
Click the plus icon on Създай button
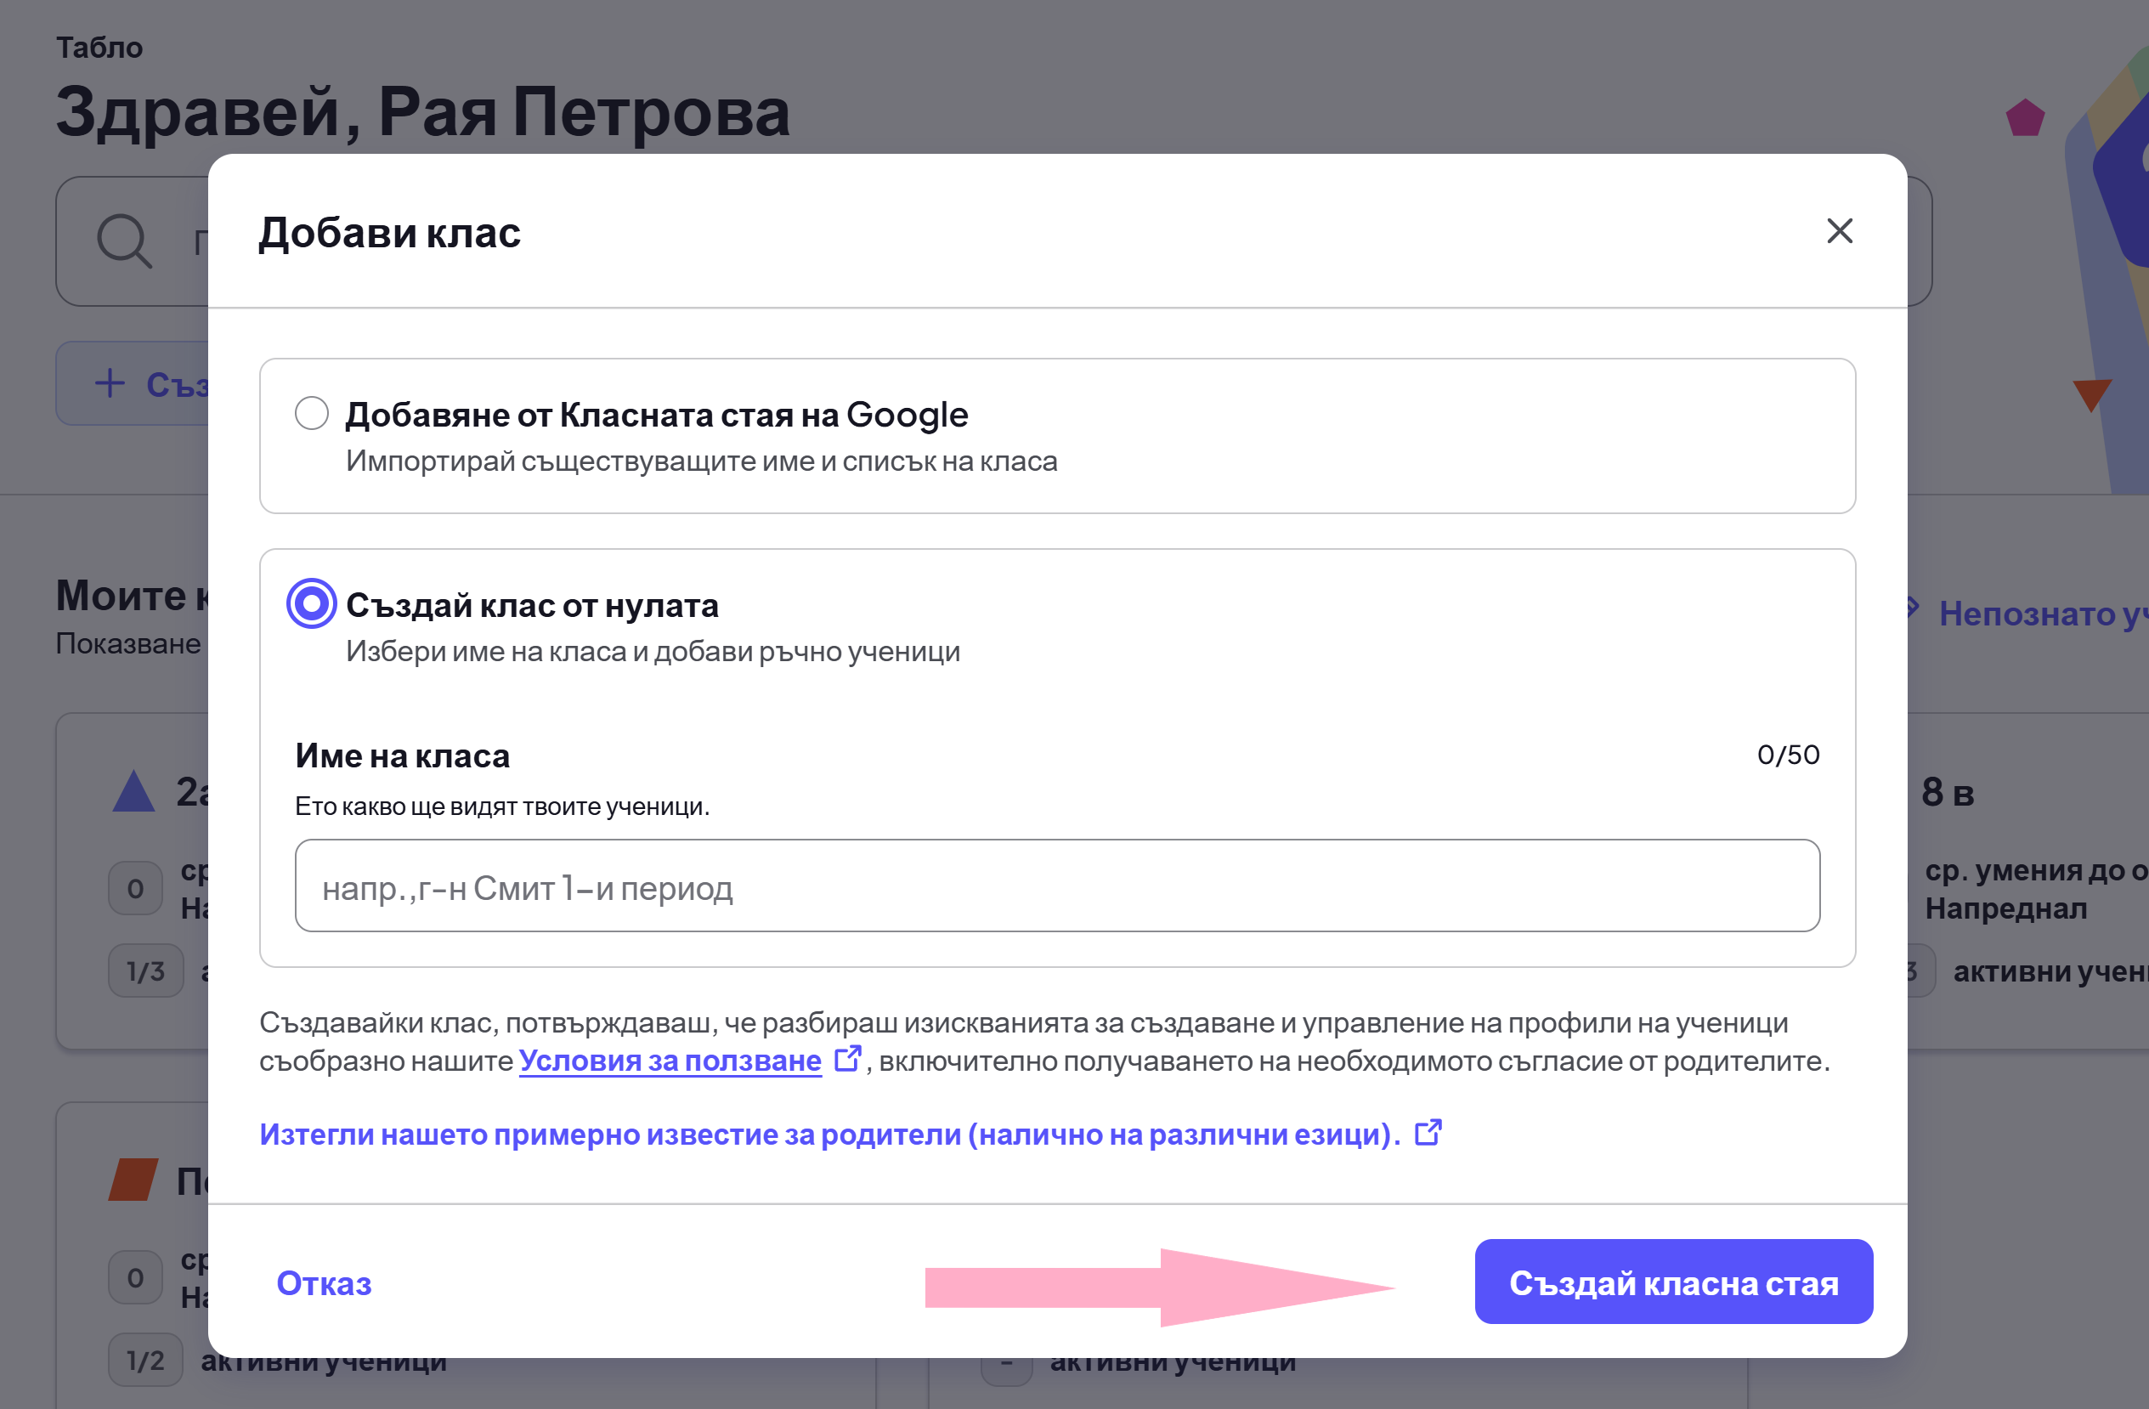coord(110,383)
